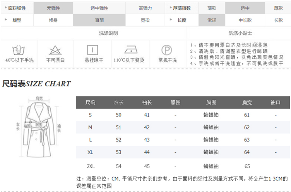Click sleeve length value 45
This screenshot has height=192, width=291.
(147, 166)
